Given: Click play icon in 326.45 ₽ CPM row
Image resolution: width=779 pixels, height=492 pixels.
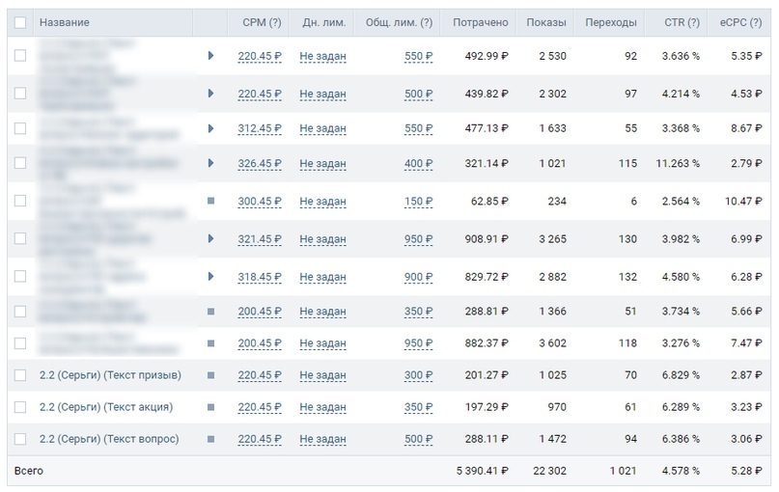Looking at the screenshot, I should [x=210, y=163].
